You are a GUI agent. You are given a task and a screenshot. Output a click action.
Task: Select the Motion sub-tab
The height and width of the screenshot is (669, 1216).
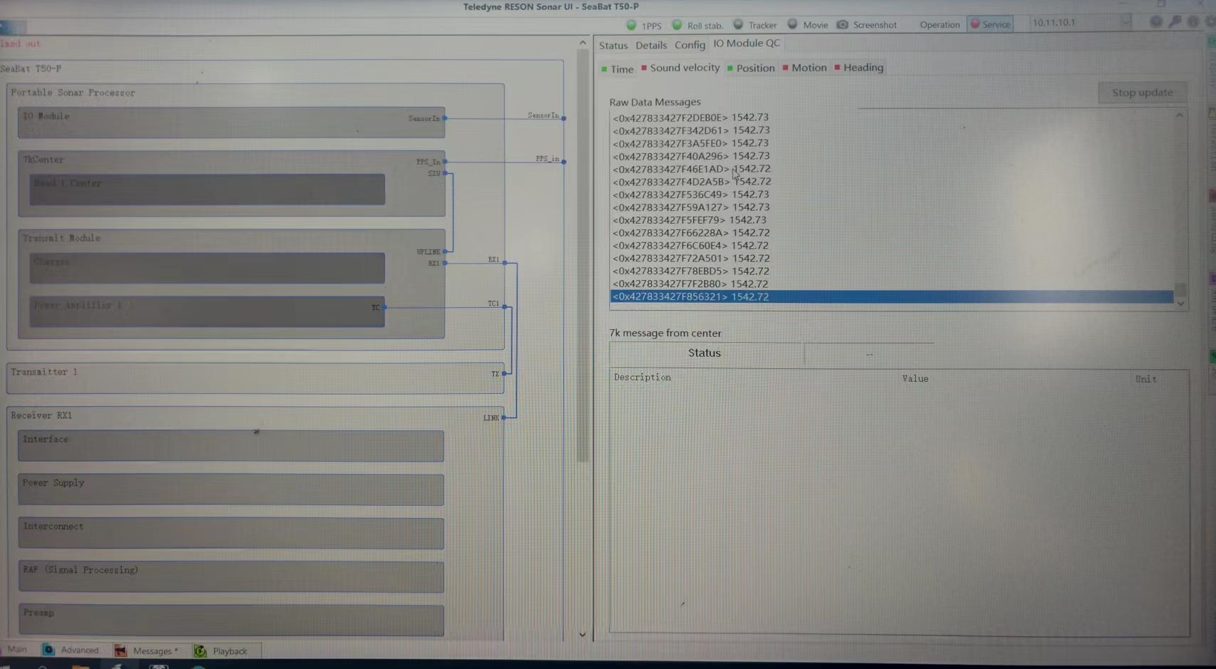pos(804,68)
